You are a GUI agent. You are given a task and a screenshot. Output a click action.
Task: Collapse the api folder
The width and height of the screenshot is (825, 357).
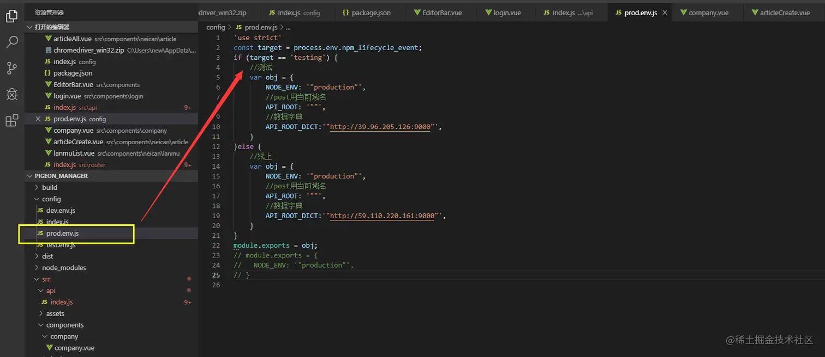click(51, 290)
